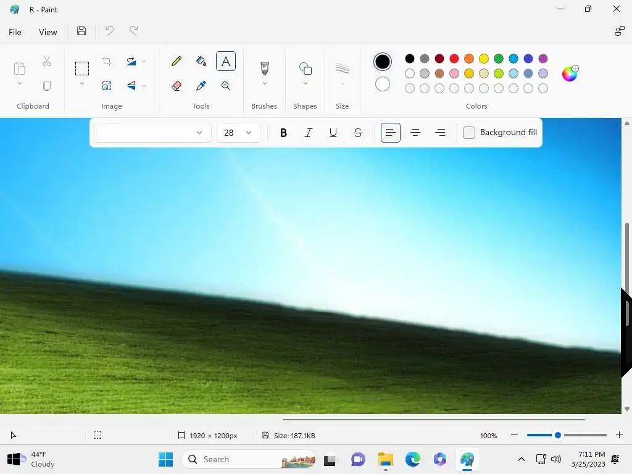Pick the green color swatch

tap(499, 59)
